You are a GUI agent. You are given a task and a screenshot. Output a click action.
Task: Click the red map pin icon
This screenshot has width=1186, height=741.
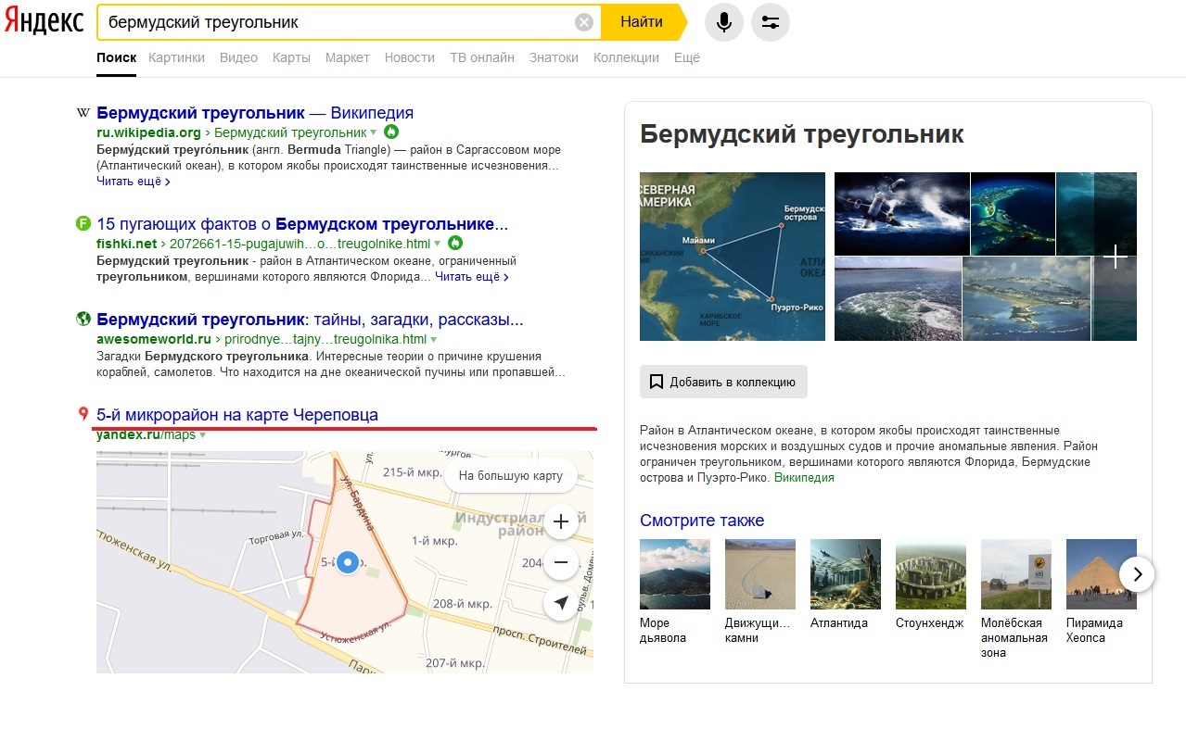tap(83, 414)
